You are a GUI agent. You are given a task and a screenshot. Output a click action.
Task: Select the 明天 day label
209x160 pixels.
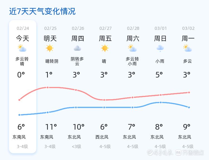[x=50, y=38]
